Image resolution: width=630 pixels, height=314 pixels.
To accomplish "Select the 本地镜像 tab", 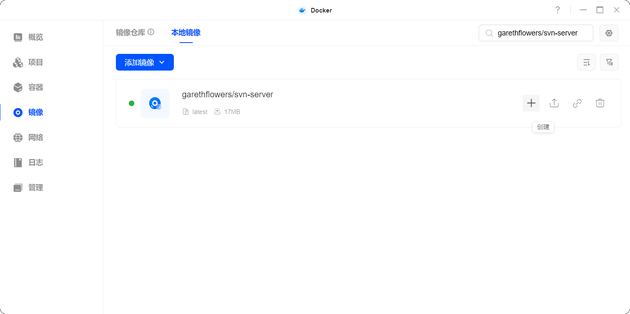I will click(x=186, y=33).
